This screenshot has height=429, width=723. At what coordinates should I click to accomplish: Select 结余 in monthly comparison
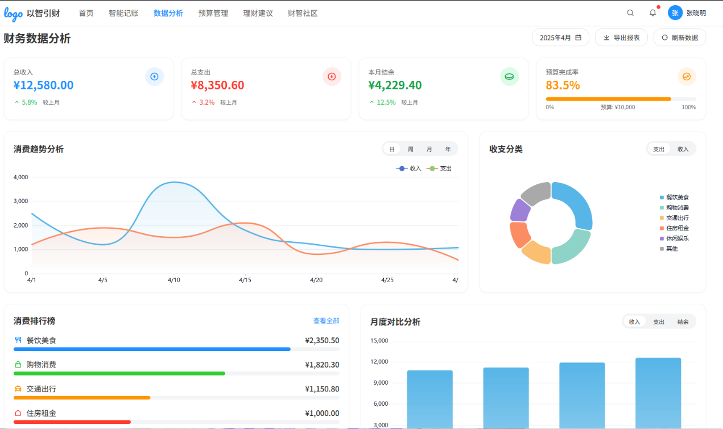tap(683, 322)
